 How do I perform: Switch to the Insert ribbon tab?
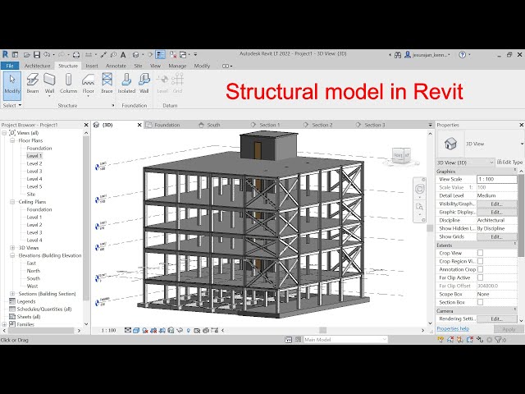[x=92, y=66]
